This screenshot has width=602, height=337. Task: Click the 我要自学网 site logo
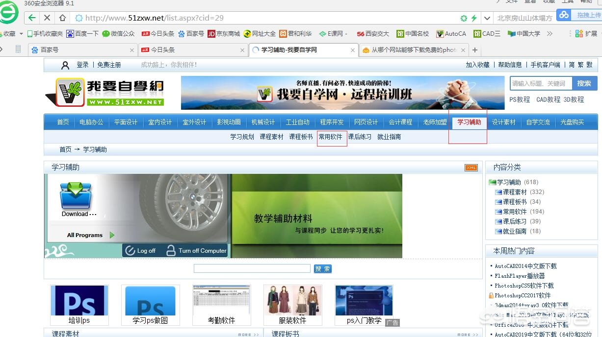click(x=105, y=92)
